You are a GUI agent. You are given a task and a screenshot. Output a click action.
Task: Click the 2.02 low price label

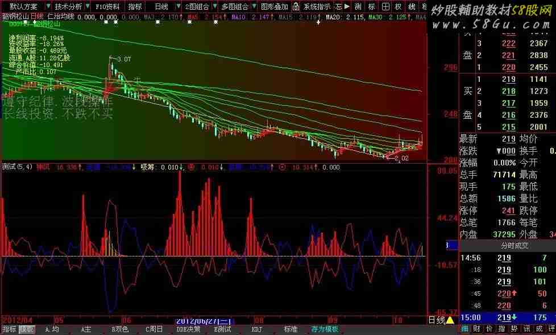pyautogui.click(x=401, y=158)
